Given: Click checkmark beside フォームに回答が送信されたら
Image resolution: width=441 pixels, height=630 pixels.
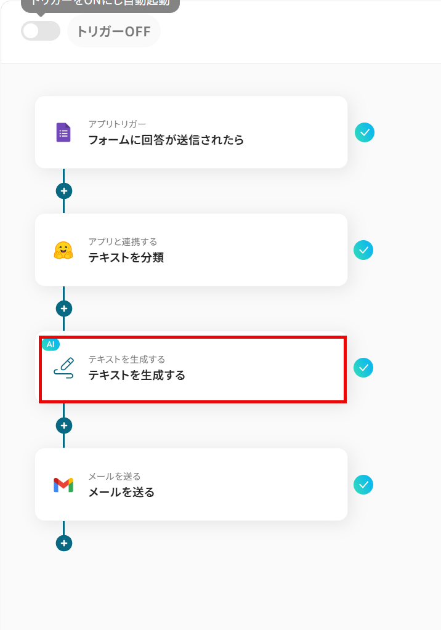Looking at the screenshot, I should [x=365, y=132].
